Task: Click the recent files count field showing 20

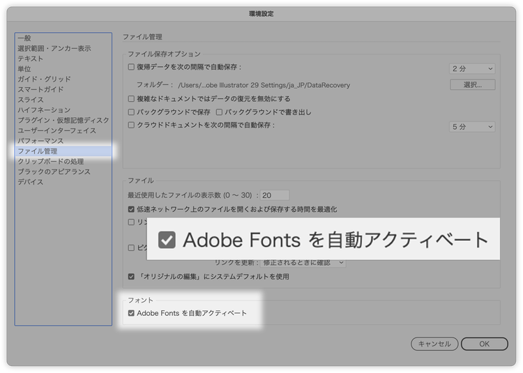Action: (x=275, y=195)
